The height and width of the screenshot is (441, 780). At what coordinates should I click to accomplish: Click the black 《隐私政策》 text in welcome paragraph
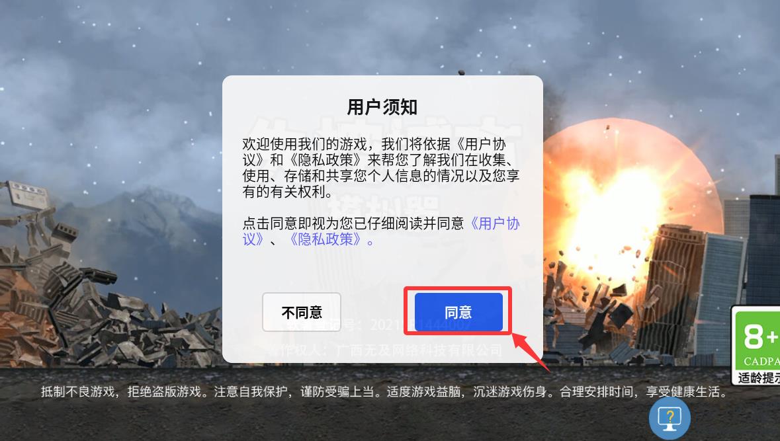coord(327,159)
